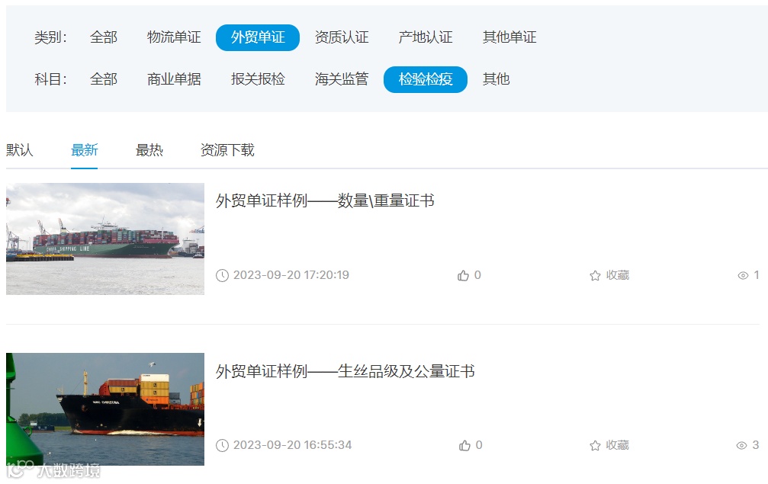Select 全部 in the 科目 filter
This screenshot has width=768, height=484.
pyautogui.click(x=104, y=79)
